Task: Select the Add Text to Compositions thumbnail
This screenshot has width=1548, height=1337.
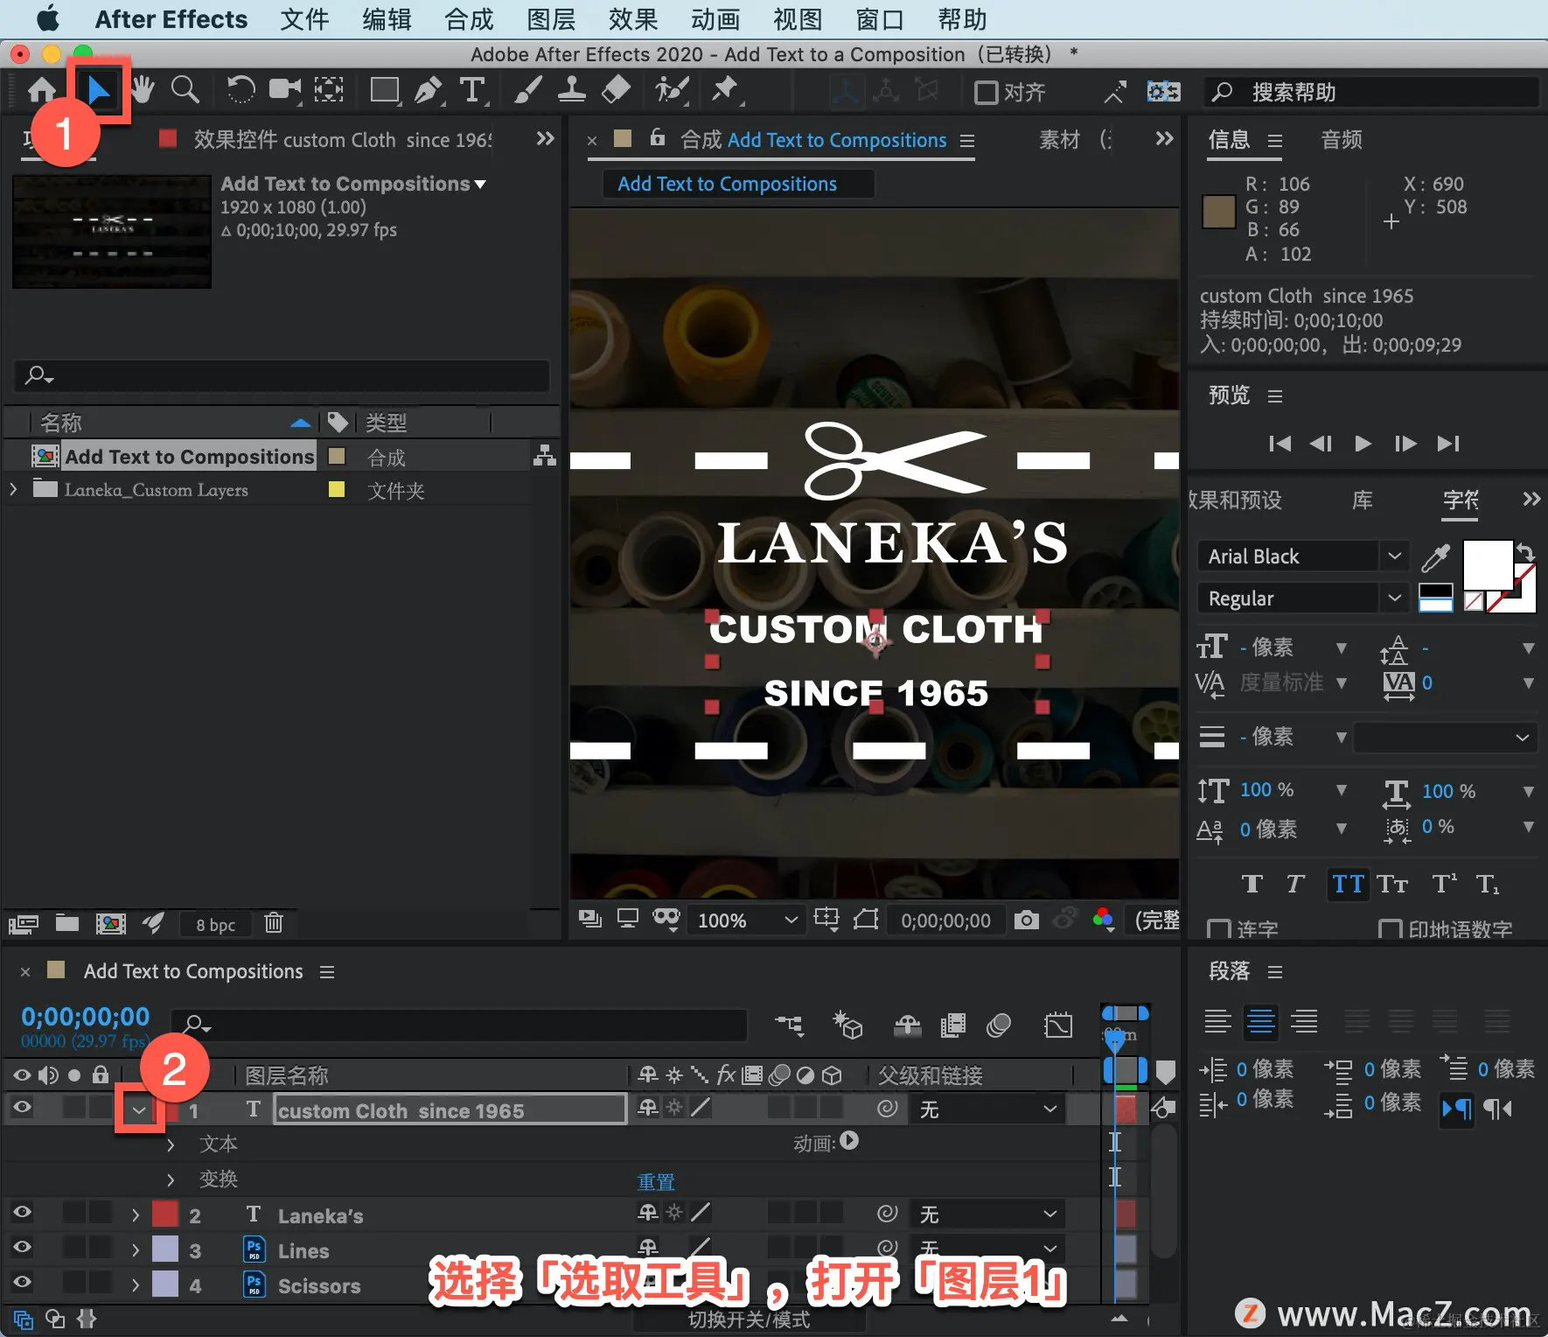Action: (x=111, y=231)
